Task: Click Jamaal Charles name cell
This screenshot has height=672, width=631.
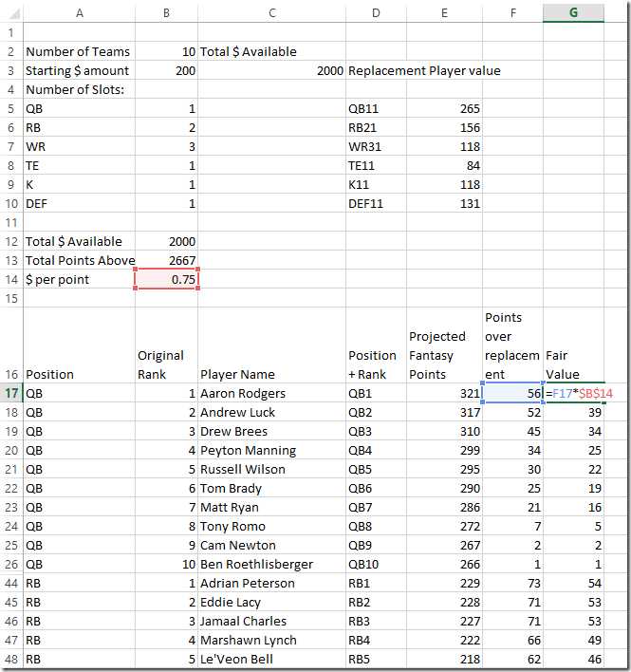Action: pyautogui.click(x=272, y=621)
